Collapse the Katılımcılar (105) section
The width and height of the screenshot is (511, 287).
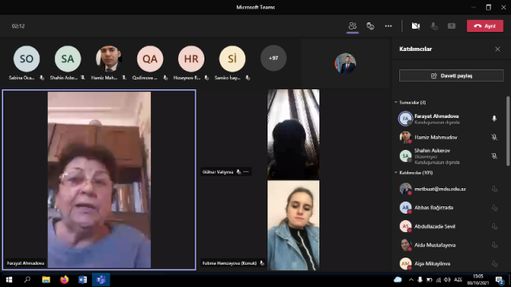pos(396,172)
